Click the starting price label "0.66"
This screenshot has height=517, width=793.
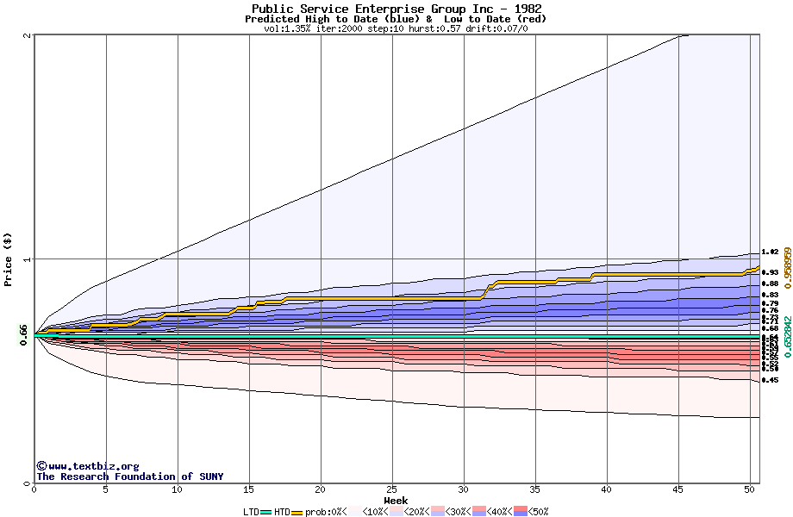[23, 335]
